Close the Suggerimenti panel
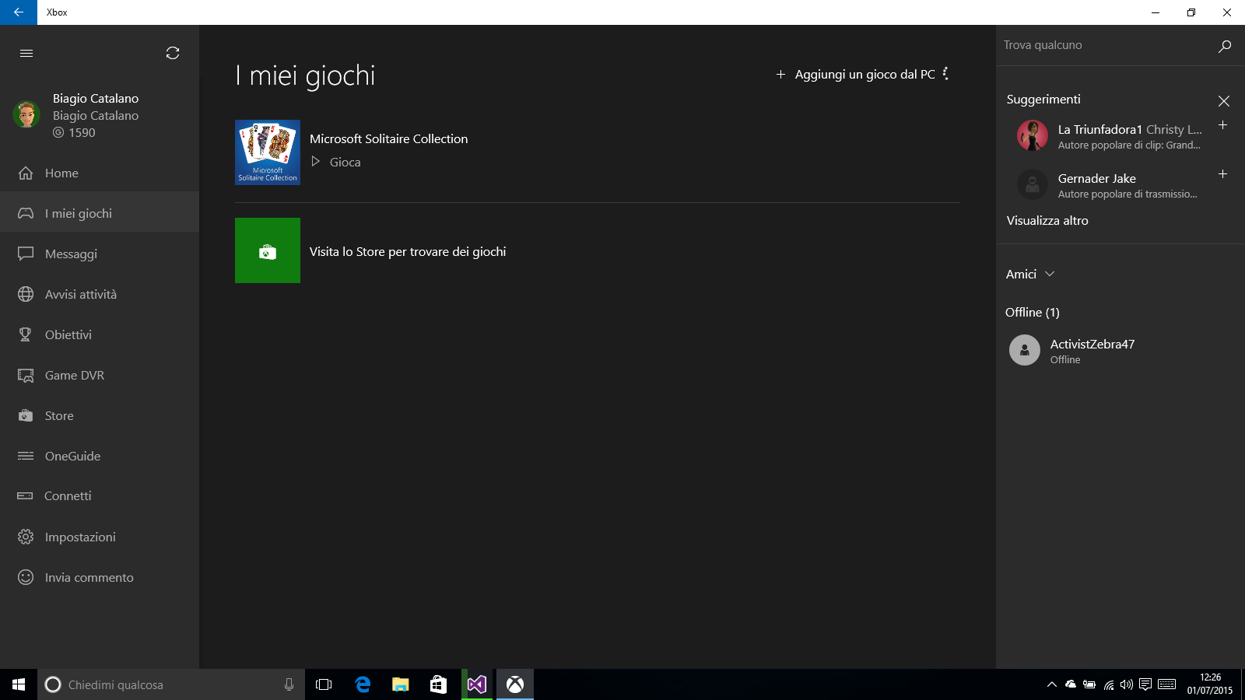Screen dimensions: 1245x700 tap(1224, 101)
